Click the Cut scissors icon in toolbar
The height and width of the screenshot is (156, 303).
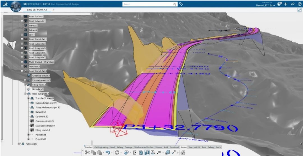87,153
